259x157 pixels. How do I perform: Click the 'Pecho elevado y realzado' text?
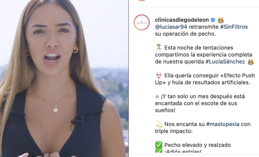(x=198, y=145)
